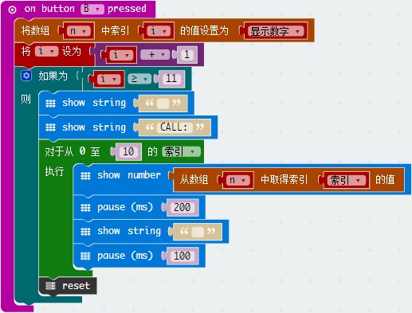Click the reset block's control icon
The width and height of the screenshot is (412, 313).
(50, 286)
